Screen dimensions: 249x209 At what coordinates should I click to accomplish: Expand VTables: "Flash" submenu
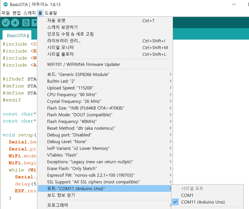click(x=105, y=155)
